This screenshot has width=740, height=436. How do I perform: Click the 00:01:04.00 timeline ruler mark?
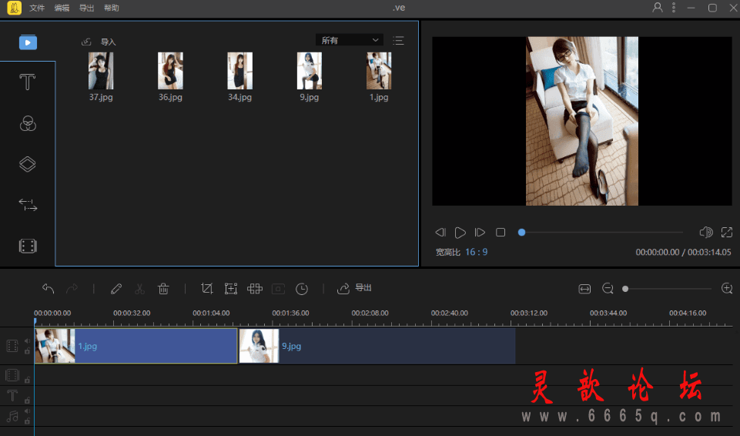(x=211, y=313)
